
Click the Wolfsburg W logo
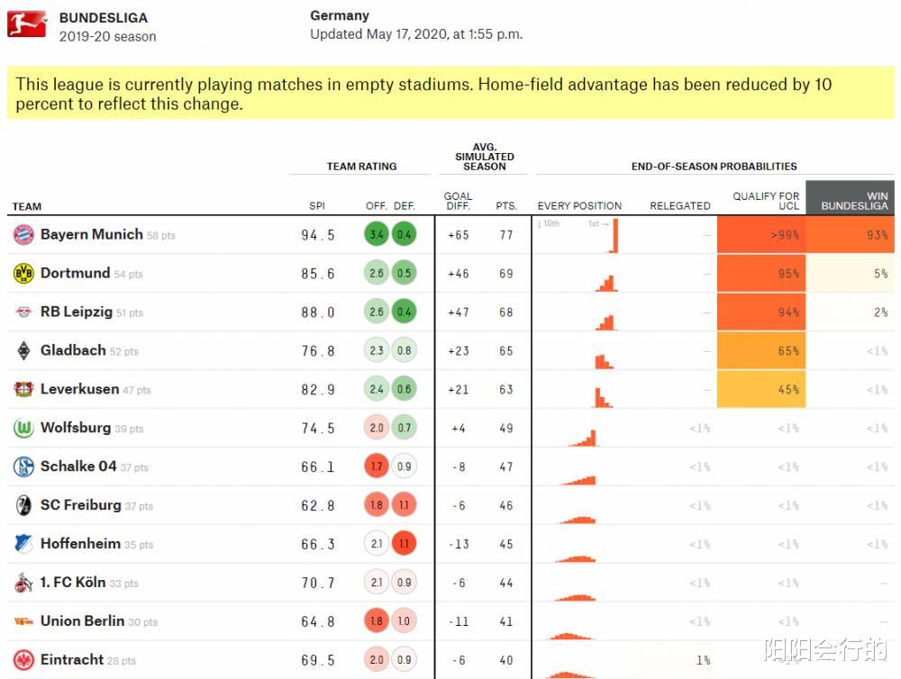click(23, 429)
